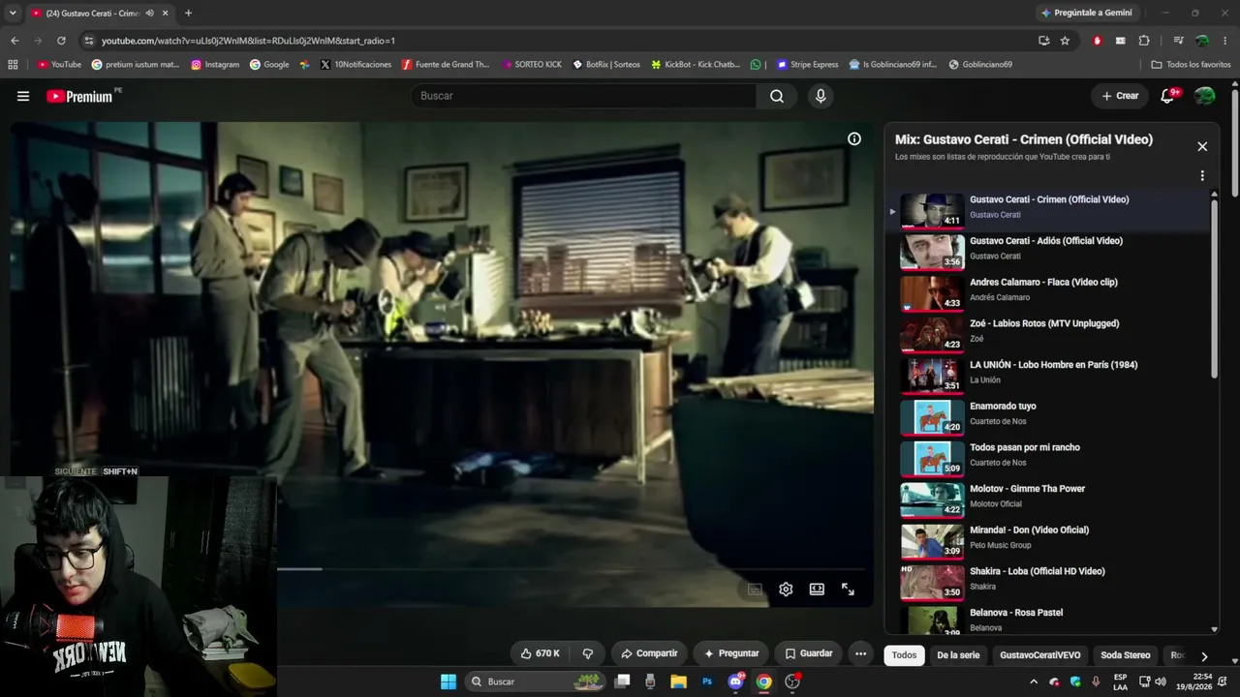Click the YouTube search magnifier button
Screen dimensions: 1240x697
[x=777, y=96]
